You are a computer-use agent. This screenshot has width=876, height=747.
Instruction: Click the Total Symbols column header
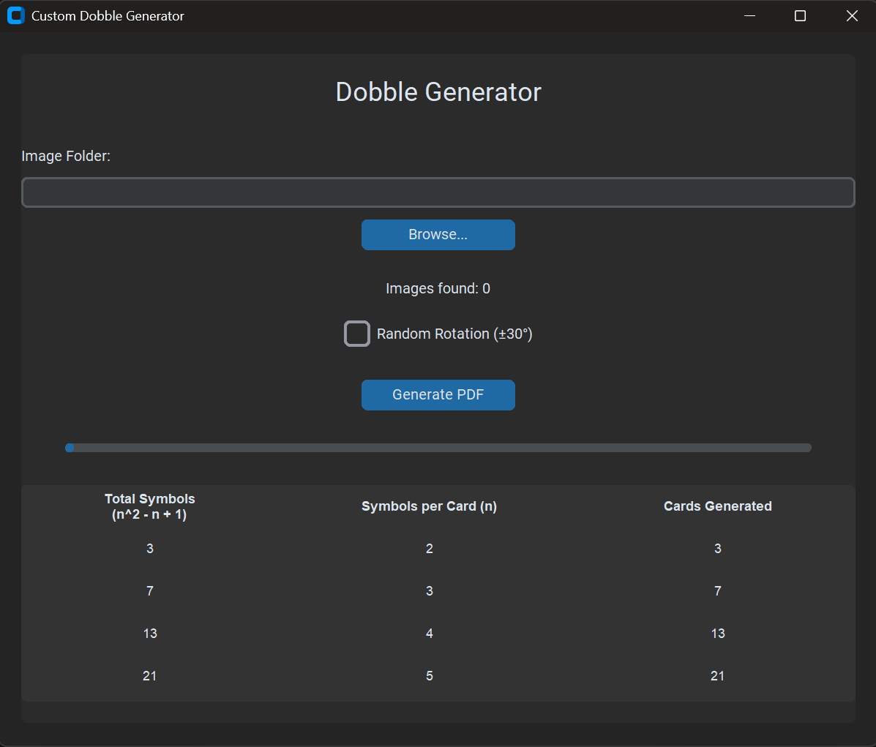(x=150, y=506)
